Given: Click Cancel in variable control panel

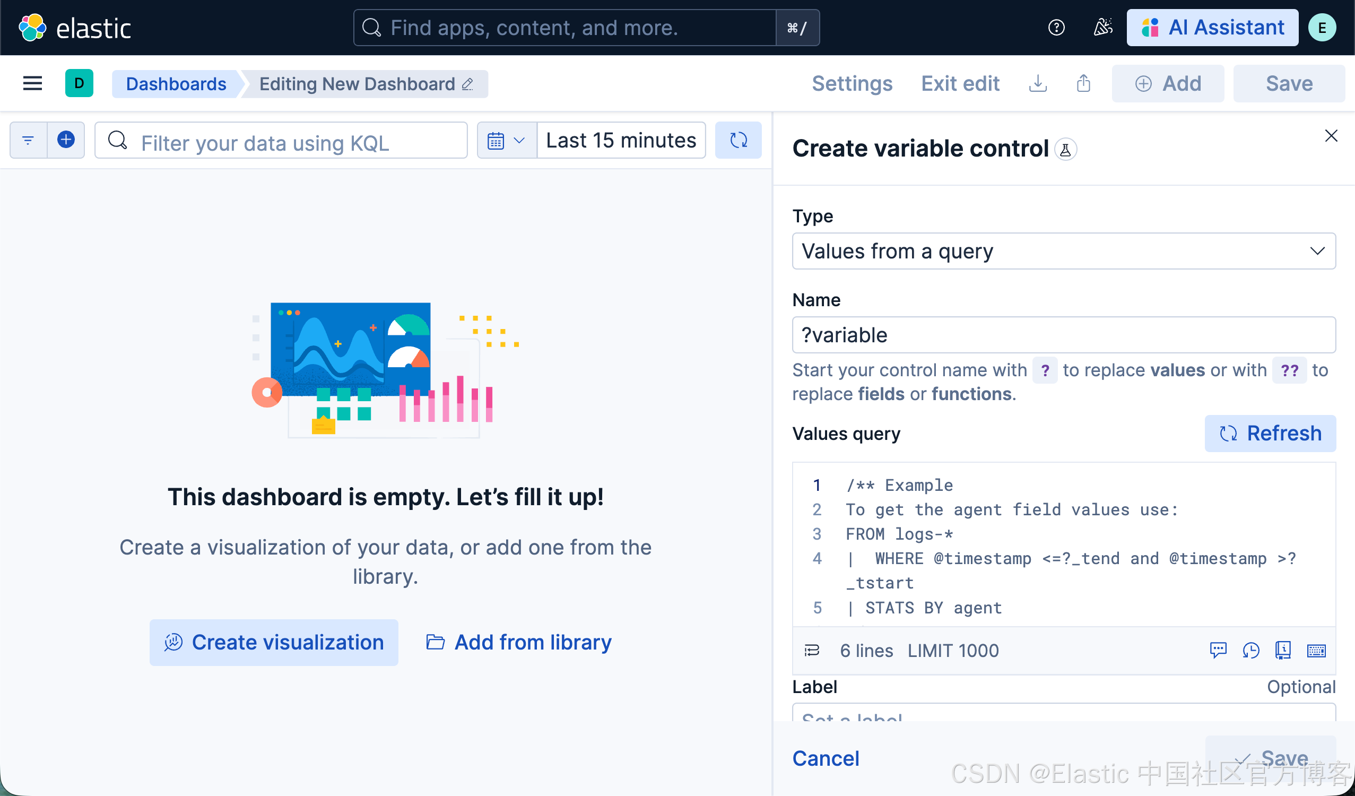Looking at the screenshot, I should [826, 758].
